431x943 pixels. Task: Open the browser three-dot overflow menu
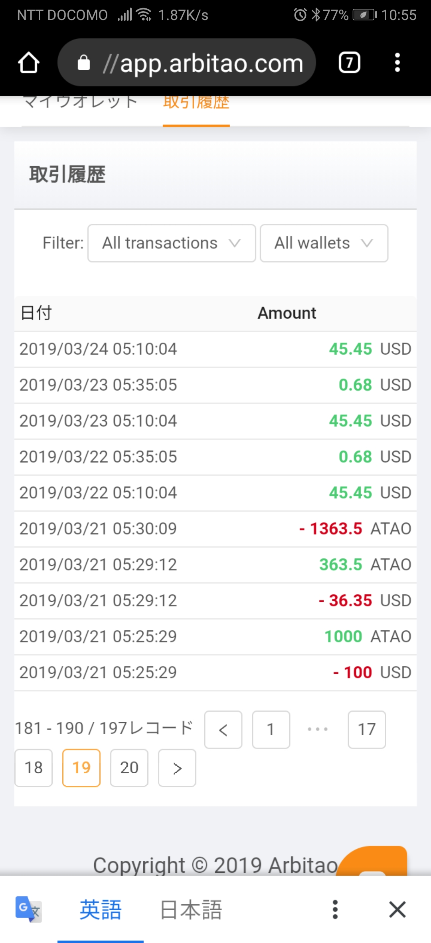397,63
